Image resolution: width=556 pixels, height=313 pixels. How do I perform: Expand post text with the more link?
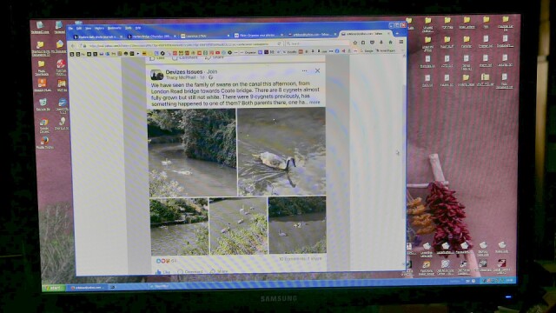314,103
